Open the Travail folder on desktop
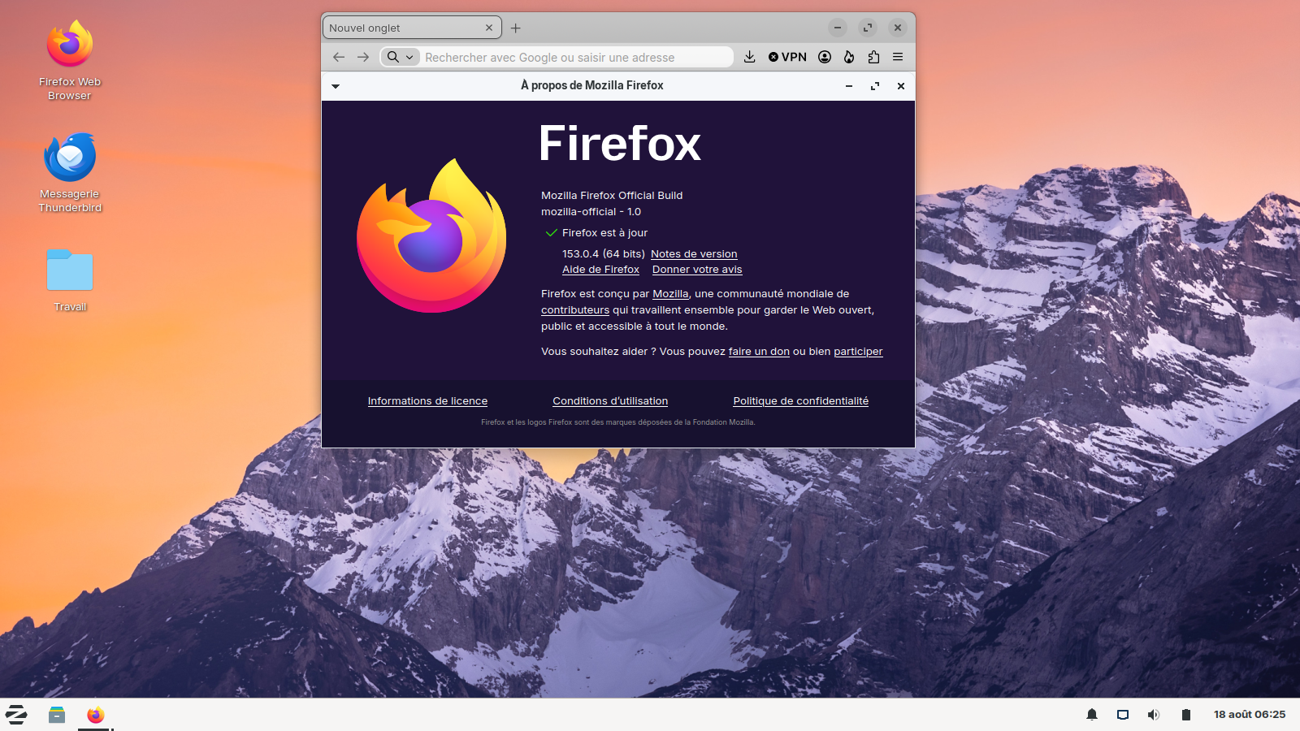 [70, 280]
